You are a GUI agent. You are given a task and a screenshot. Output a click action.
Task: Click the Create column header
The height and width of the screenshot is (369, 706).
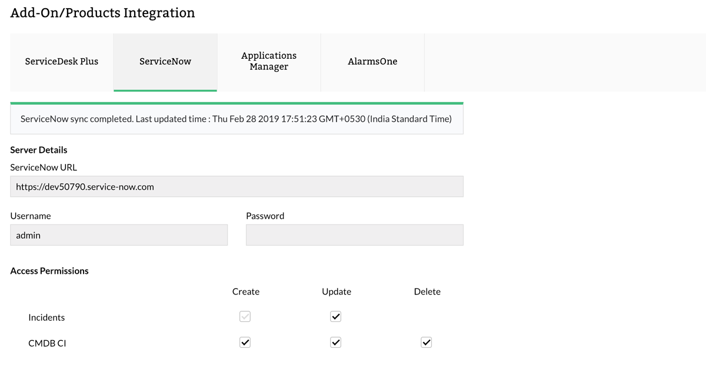point(246,291)
